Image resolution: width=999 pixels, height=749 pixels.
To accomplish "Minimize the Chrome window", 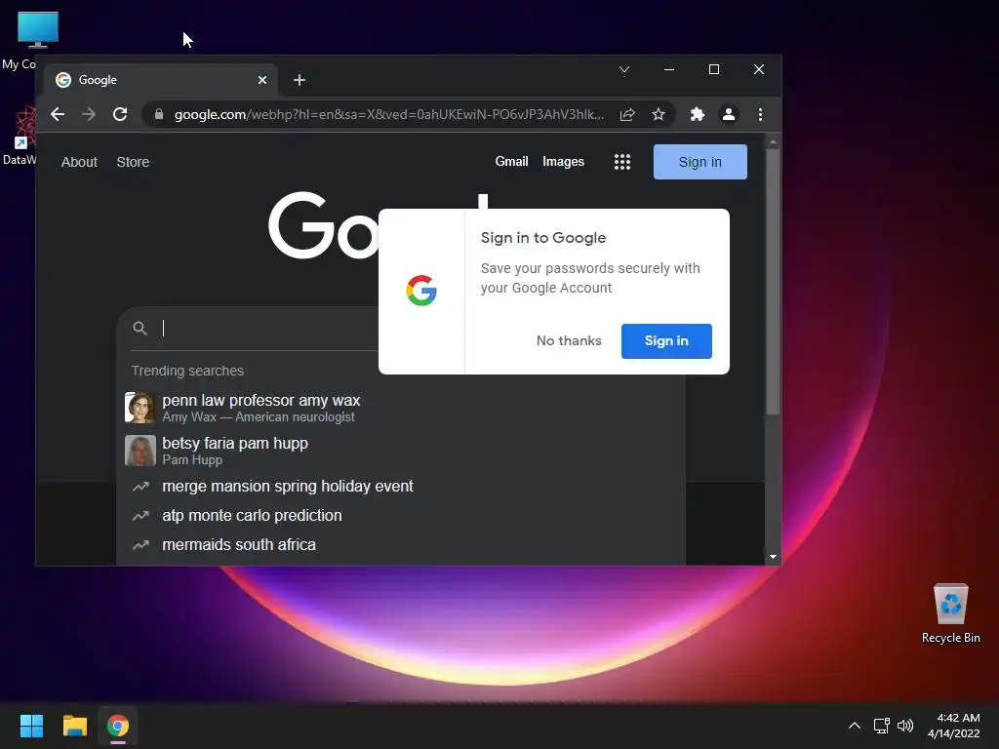I will coord(669,69).
